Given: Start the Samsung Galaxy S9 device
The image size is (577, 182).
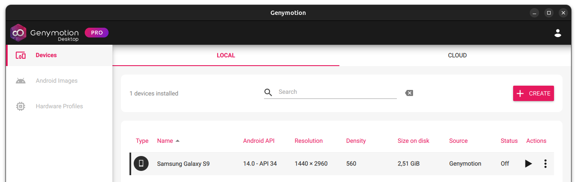Looking at the screenshot, I should [x=528, y=164].
